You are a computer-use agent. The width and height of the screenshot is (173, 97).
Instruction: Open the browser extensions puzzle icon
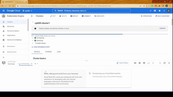click(x=159, y=6)
